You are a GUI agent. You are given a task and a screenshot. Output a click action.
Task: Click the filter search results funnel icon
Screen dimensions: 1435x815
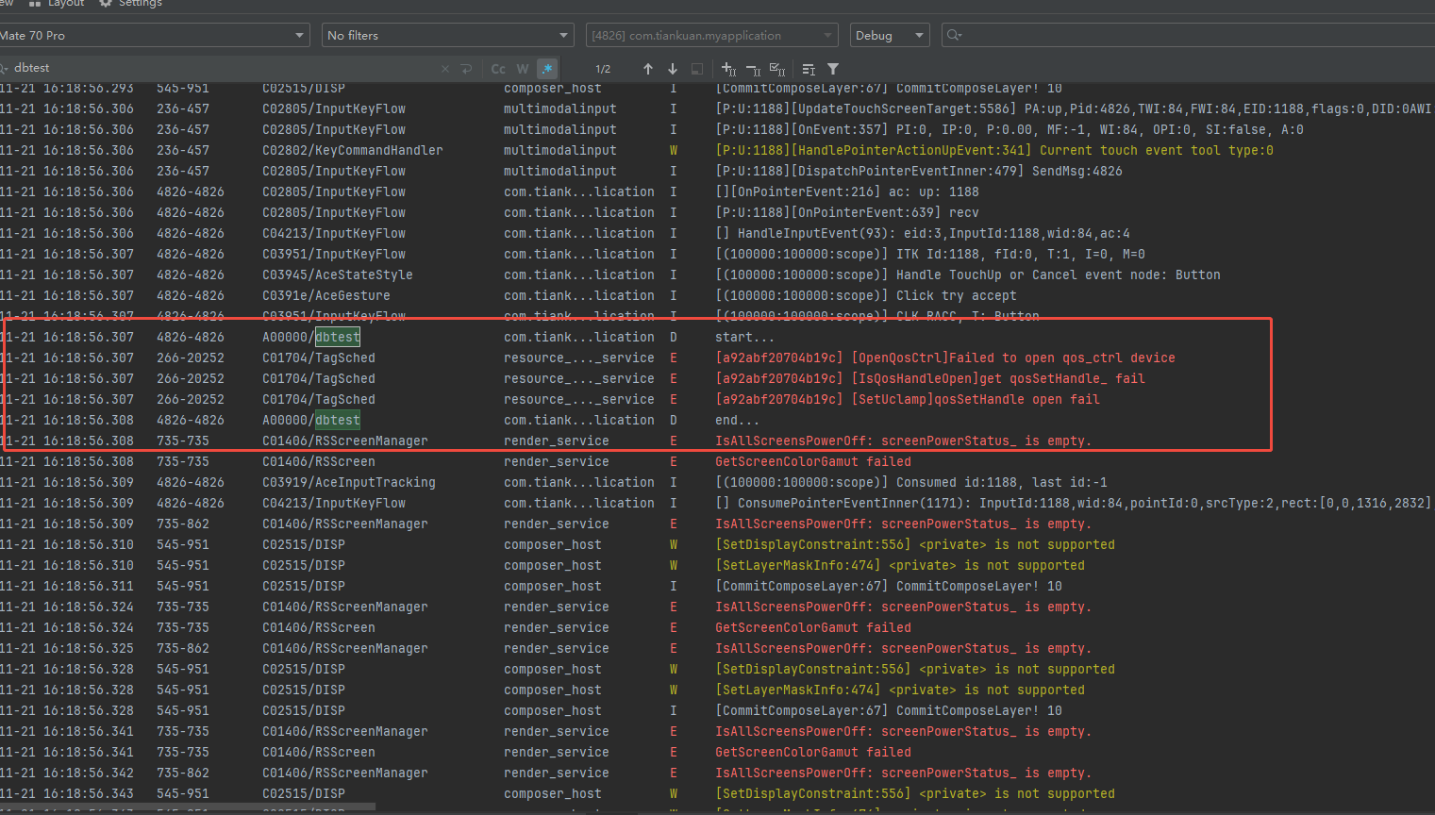pos(833,69)
